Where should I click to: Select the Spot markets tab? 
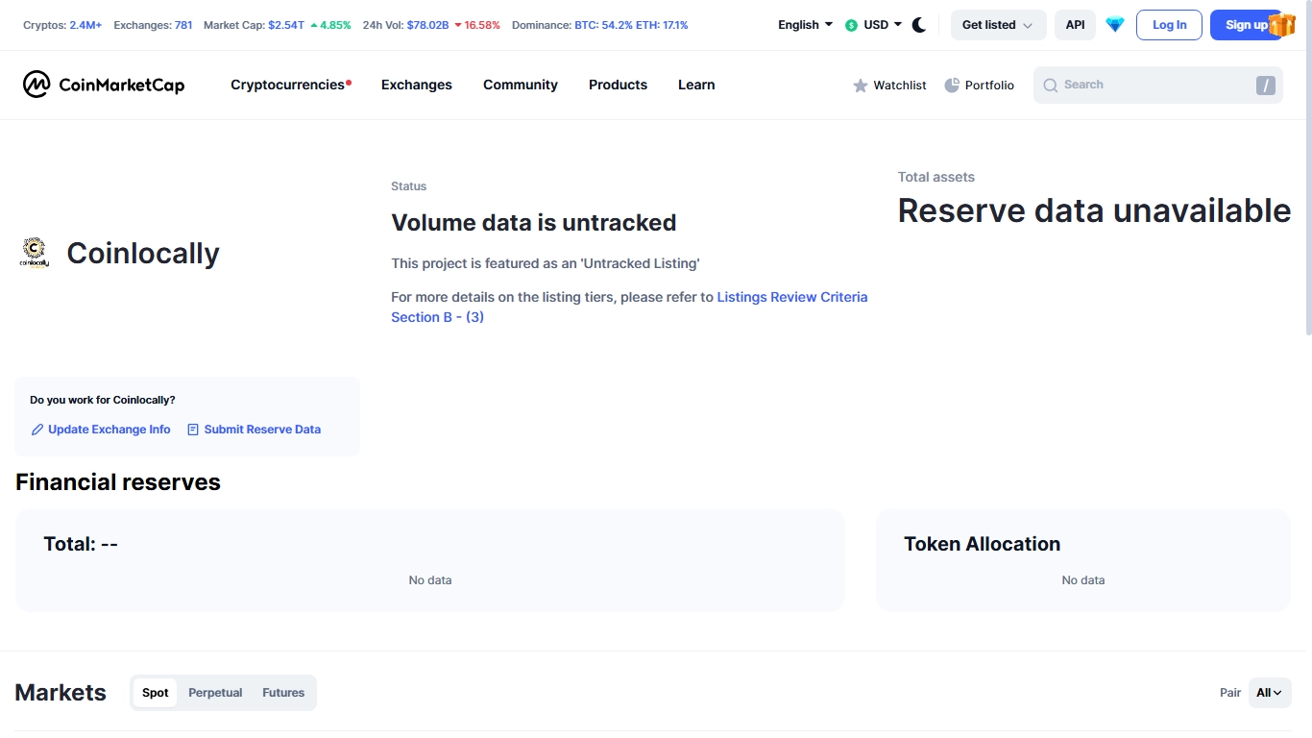[156, 693]
